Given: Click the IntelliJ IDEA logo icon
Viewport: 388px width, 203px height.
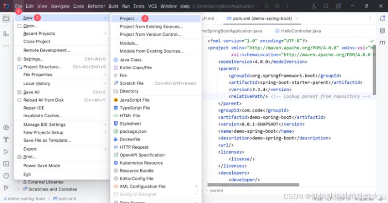Looking at the screenshot, I should [6, 6].
